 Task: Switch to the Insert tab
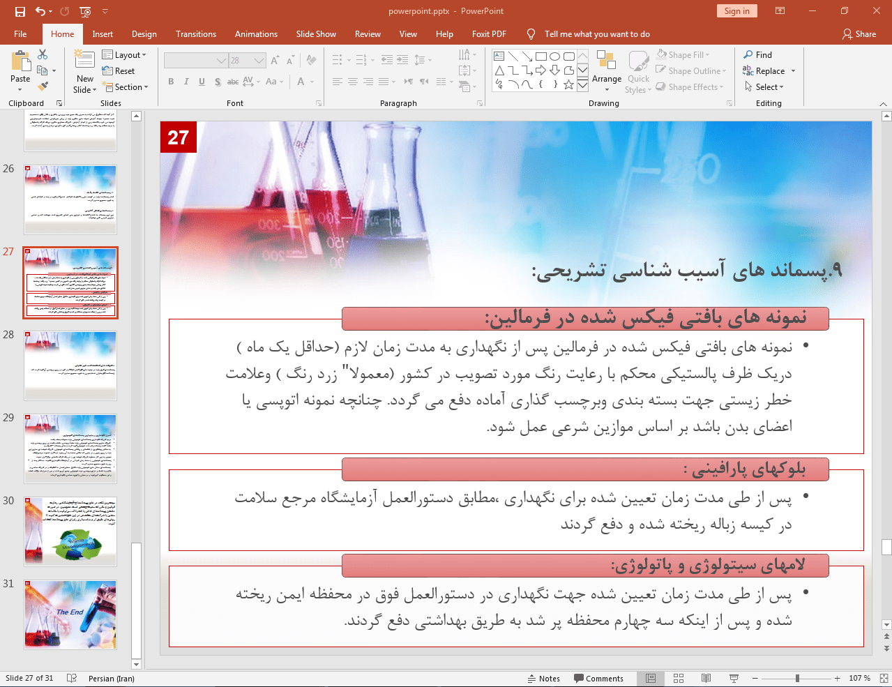pos(103,34)
